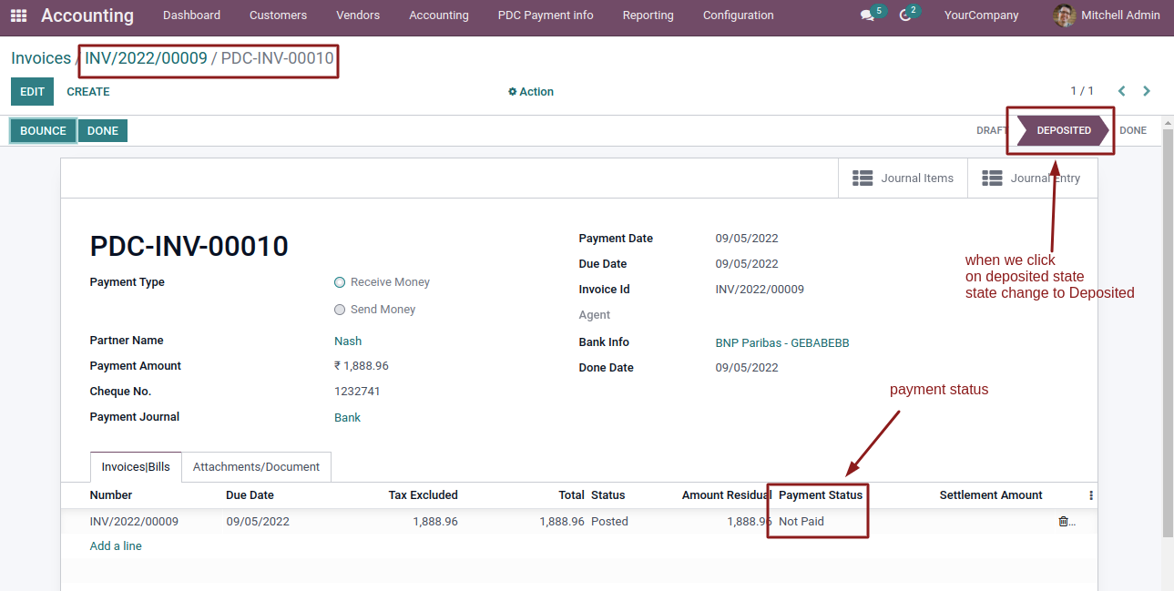Click pager 1 / 1 counter

pyautogui.click(x=1082, y=91)
